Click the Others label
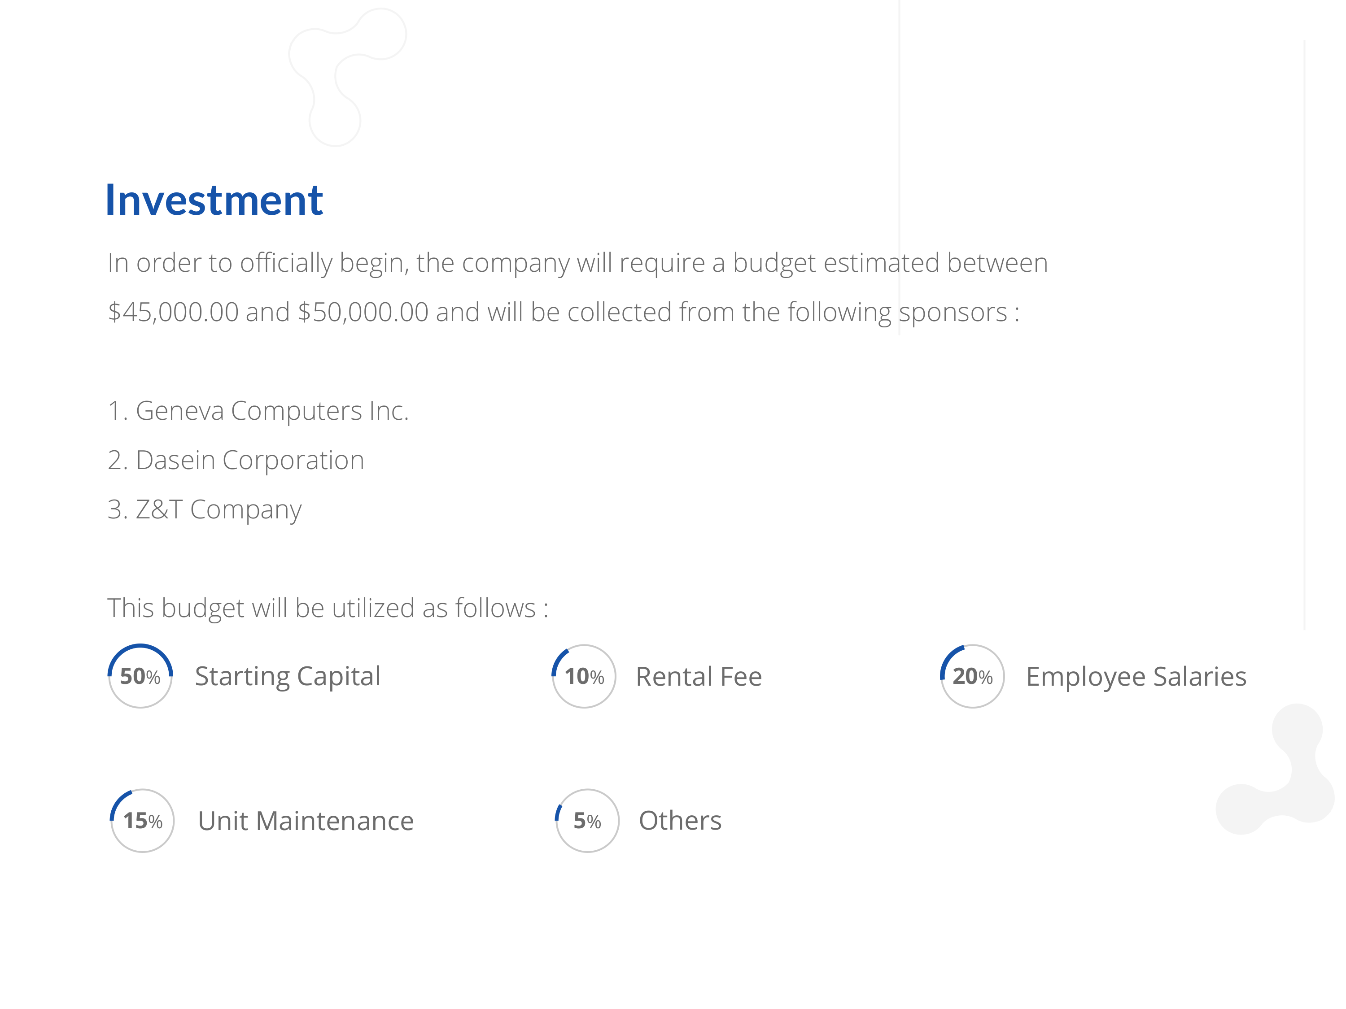This screenshot has width=1346, height=1009. [680, 821]
